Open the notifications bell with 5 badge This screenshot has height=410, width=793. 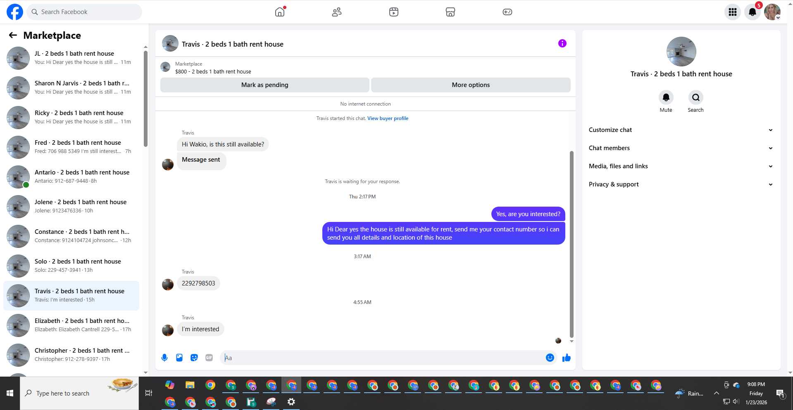click(753, 12)
